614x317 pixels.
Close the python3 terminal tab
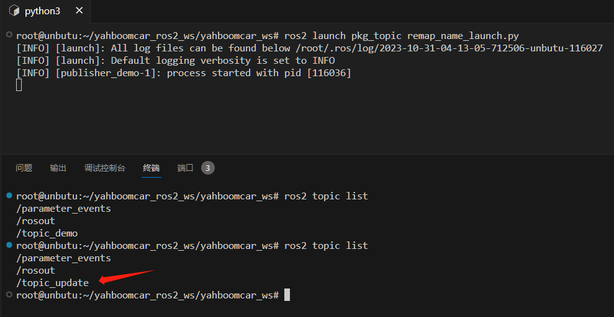[79, 11]
